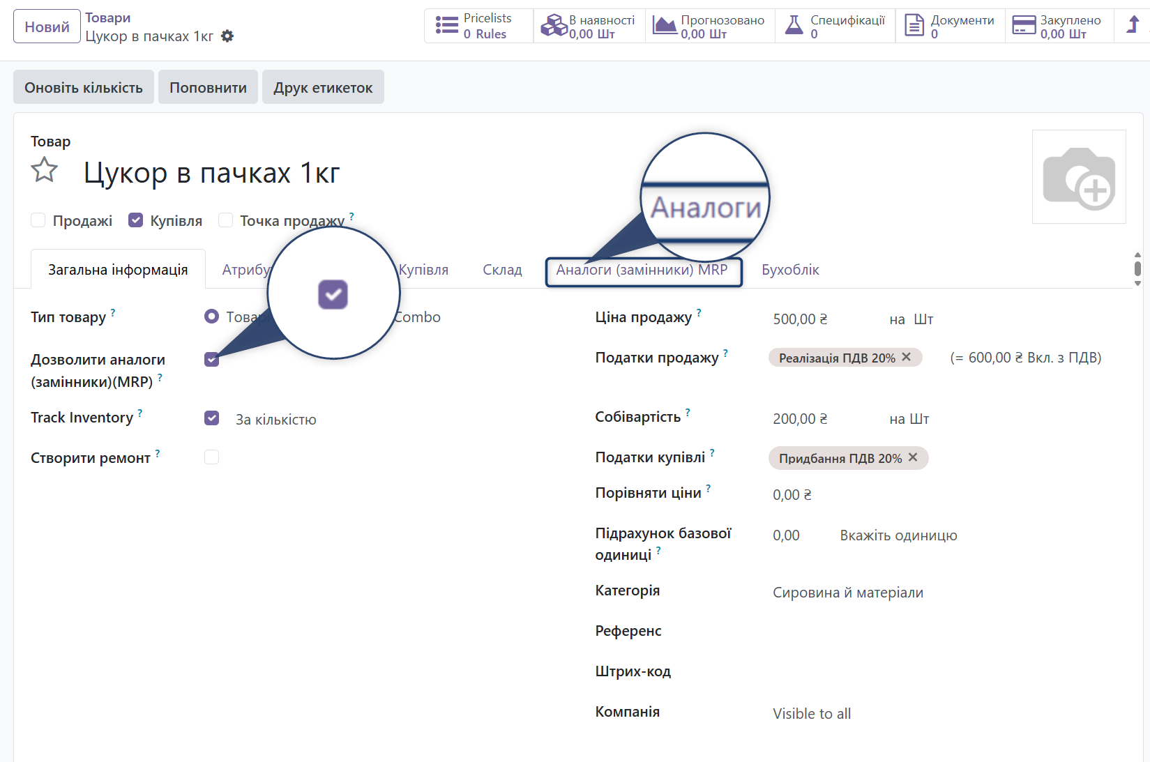The width and height of the screenshot is (1150, 762).
Task: Click the В наявності stock icon
Action: click(x=554, y=25)
